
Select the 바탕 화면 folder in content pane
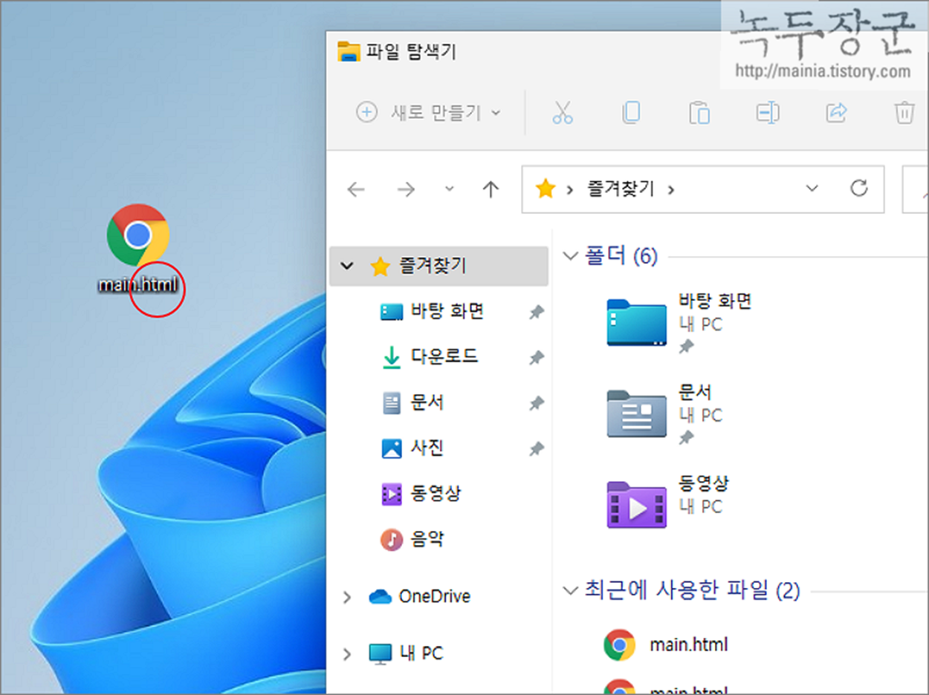coord(679,322)
